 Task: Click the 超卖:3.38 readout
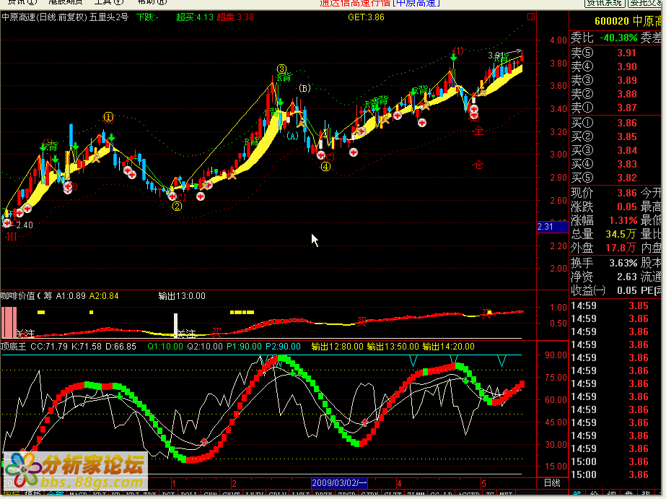coord(235,17)
